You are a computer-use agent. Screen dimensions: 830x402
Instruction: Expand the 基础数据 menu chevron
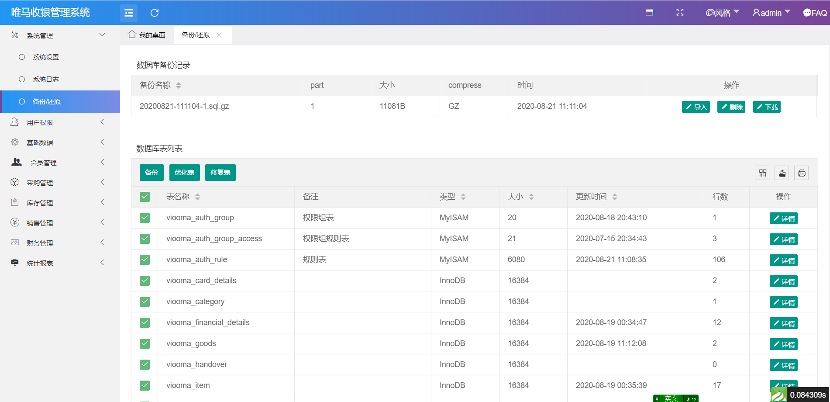coord(102,142)
